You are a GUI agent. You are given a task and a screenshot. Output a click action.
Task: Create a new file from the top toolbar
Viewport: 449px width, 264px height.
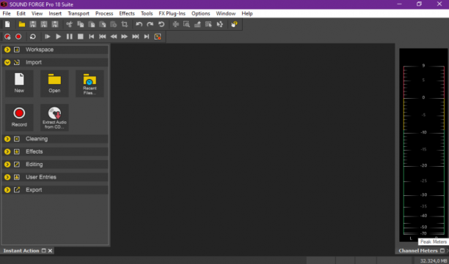pos(7,24)
